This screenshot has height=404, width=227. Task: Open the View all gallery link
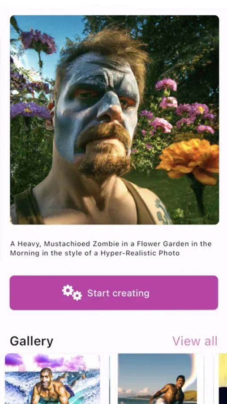[x=195, y=341]
